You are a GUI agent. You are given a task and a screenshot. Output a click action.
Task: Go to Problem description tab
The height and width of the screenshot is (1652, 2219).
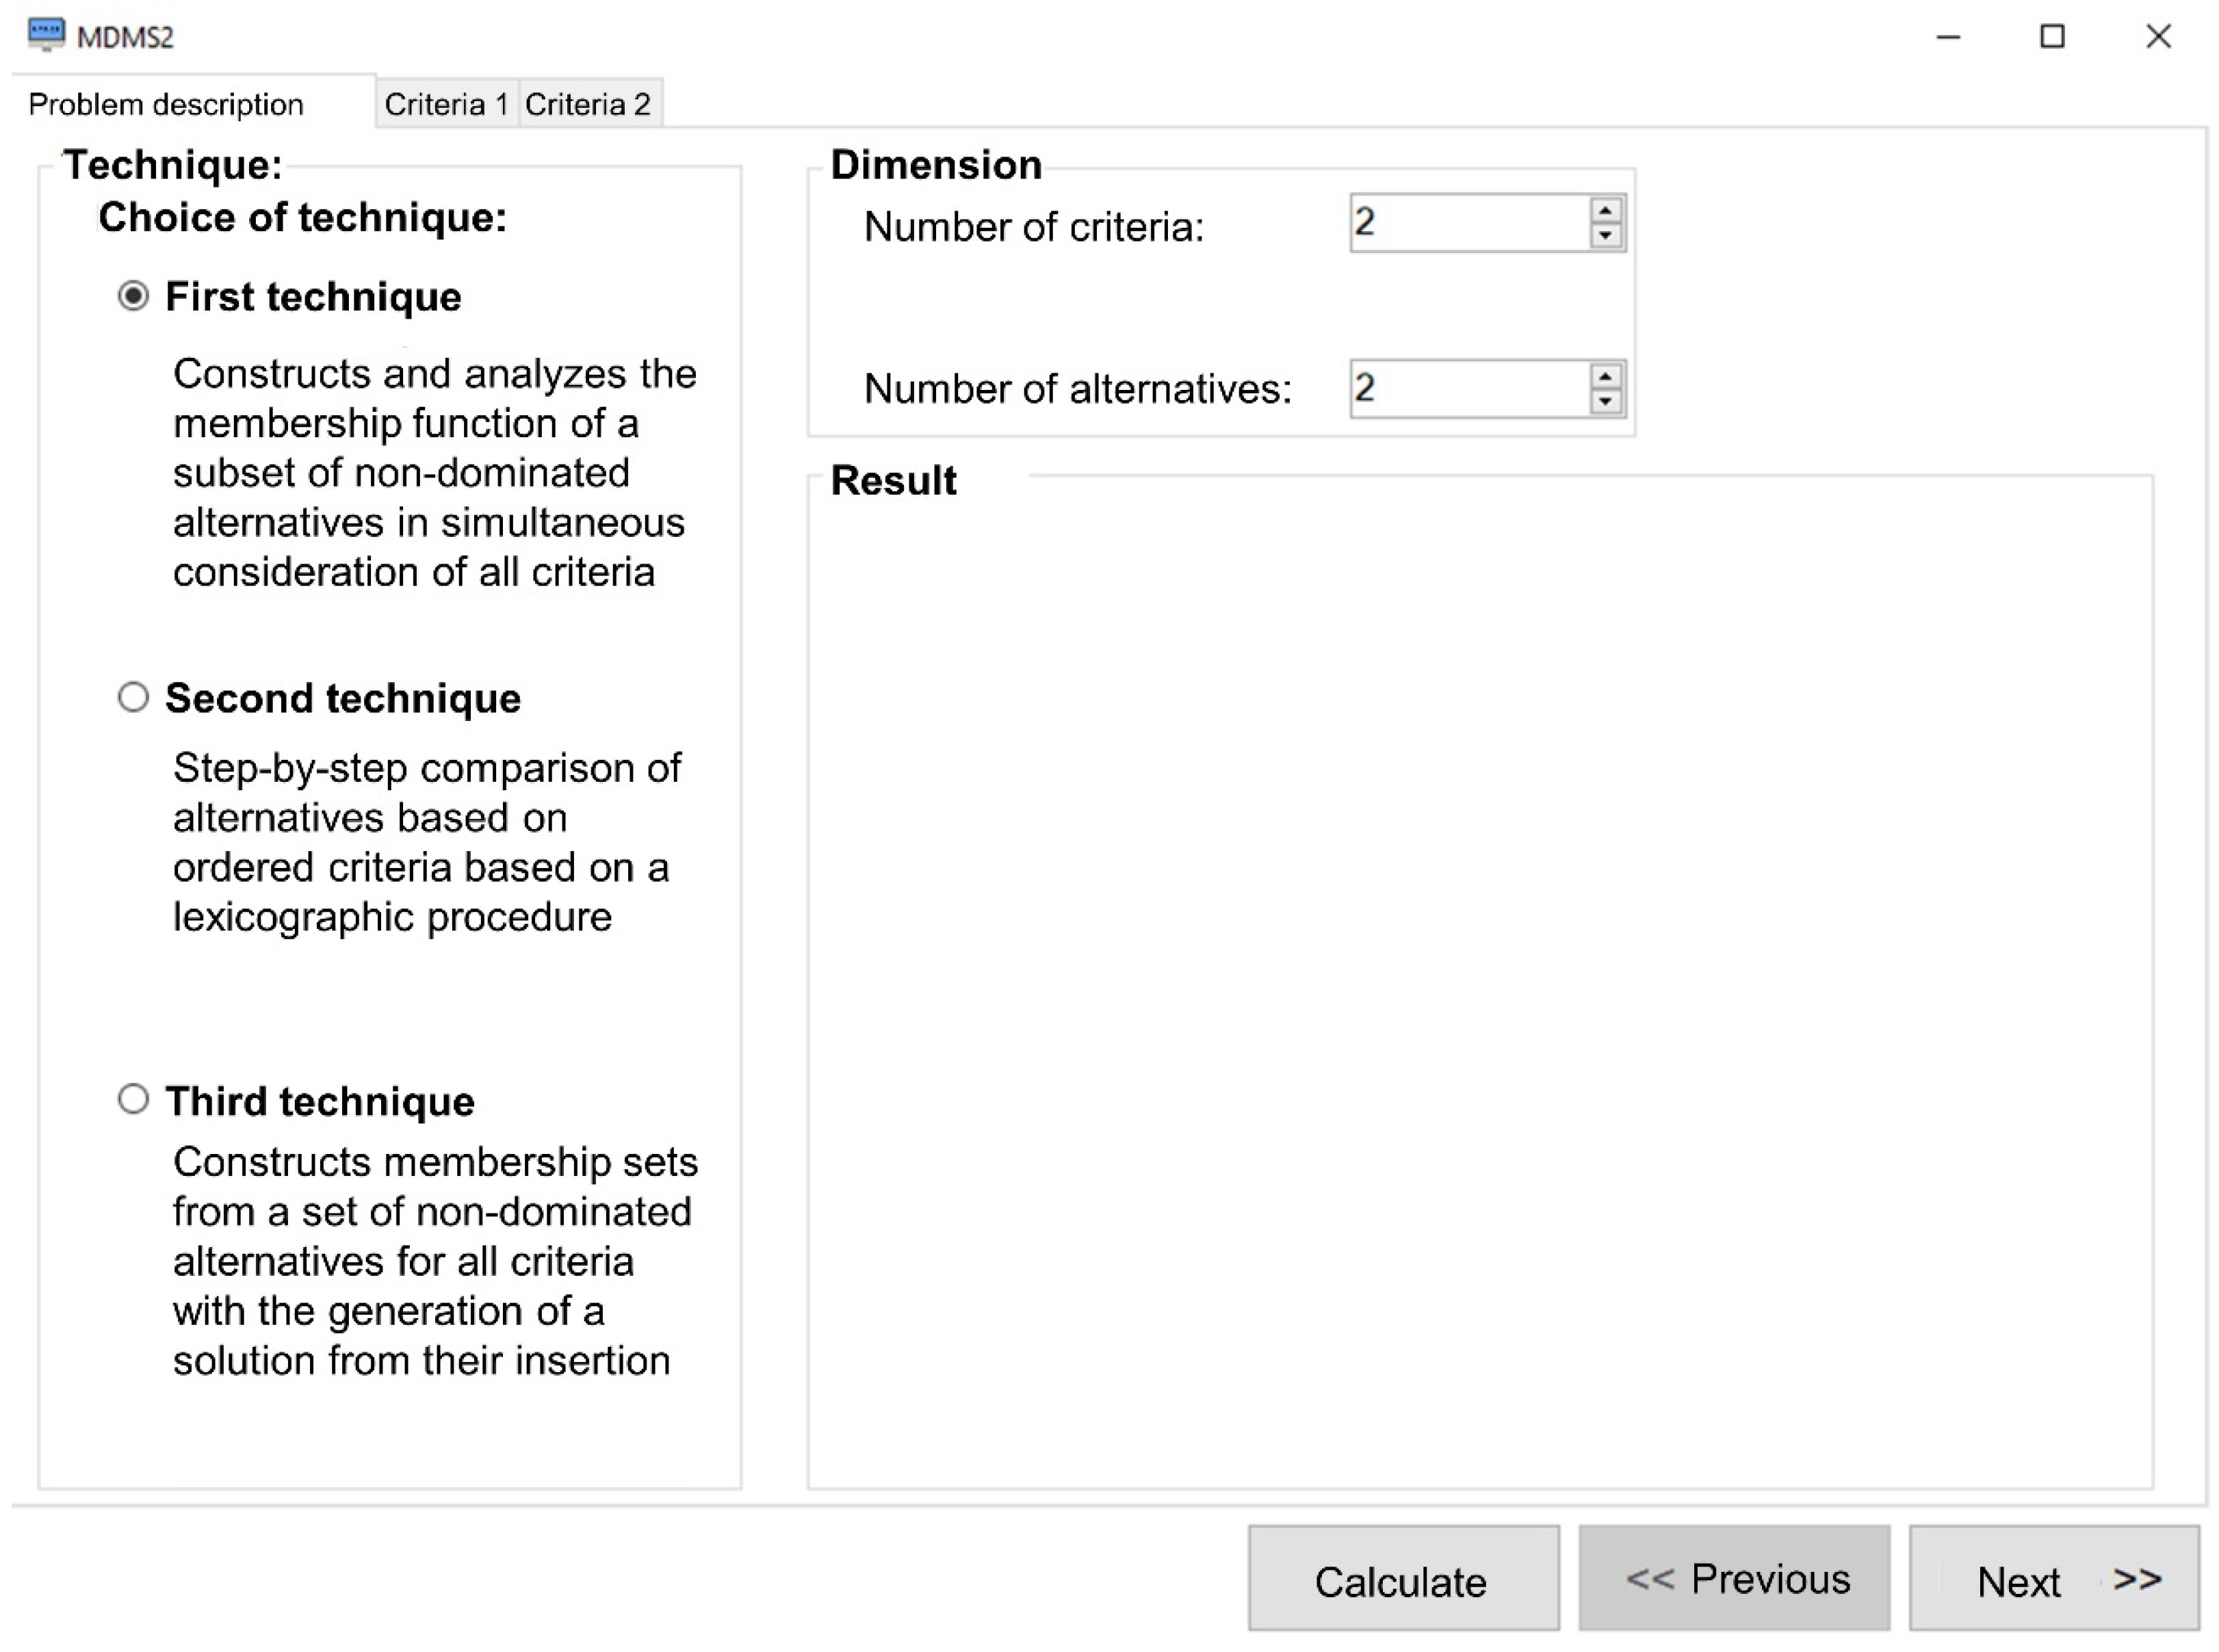(166, 104)
